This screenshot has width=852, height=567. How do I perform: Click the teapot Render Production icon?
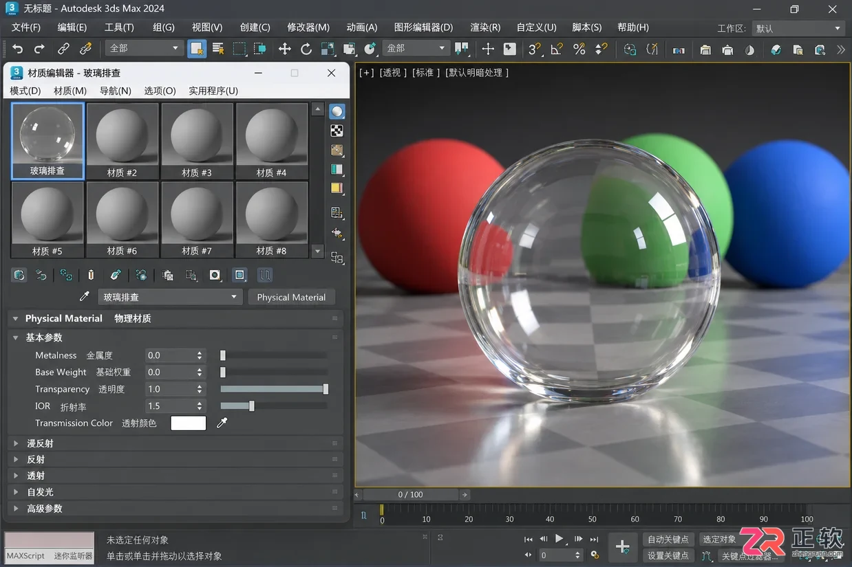(727, 49)
